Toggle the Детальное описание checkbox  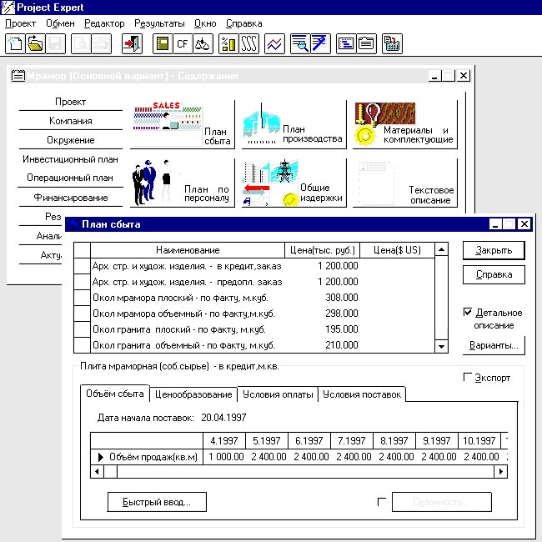tap(467, 312)
